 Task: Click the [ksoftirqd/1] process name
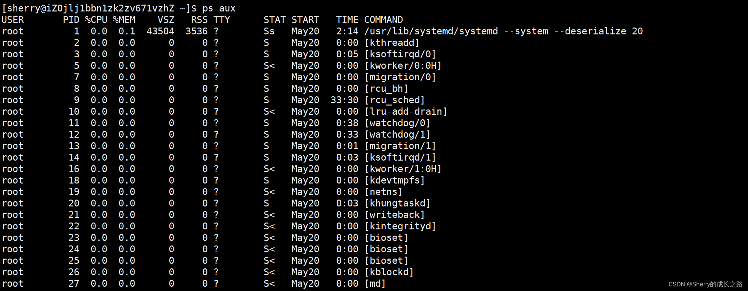400,158
